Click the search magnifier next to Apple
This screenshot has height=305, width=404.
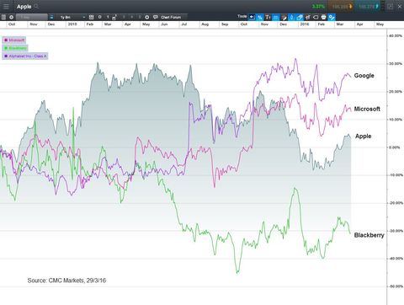coord(36,6)
